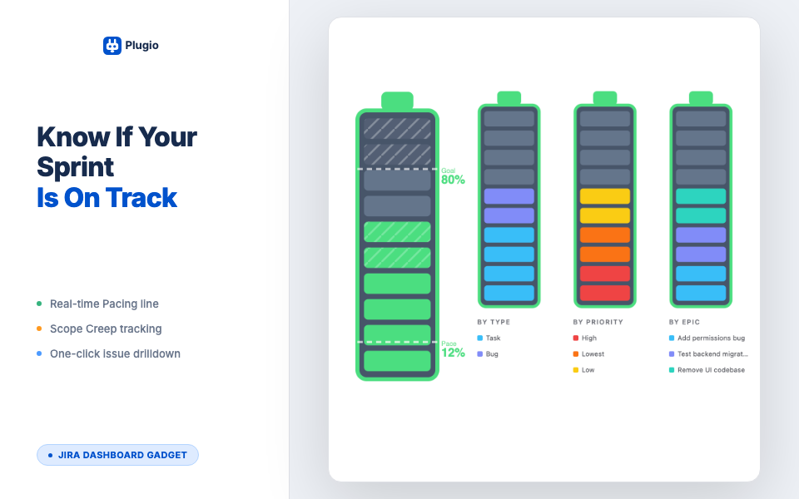Click the BY EPIC heading
The image size is (799, 499).
(x=684, y=322)
